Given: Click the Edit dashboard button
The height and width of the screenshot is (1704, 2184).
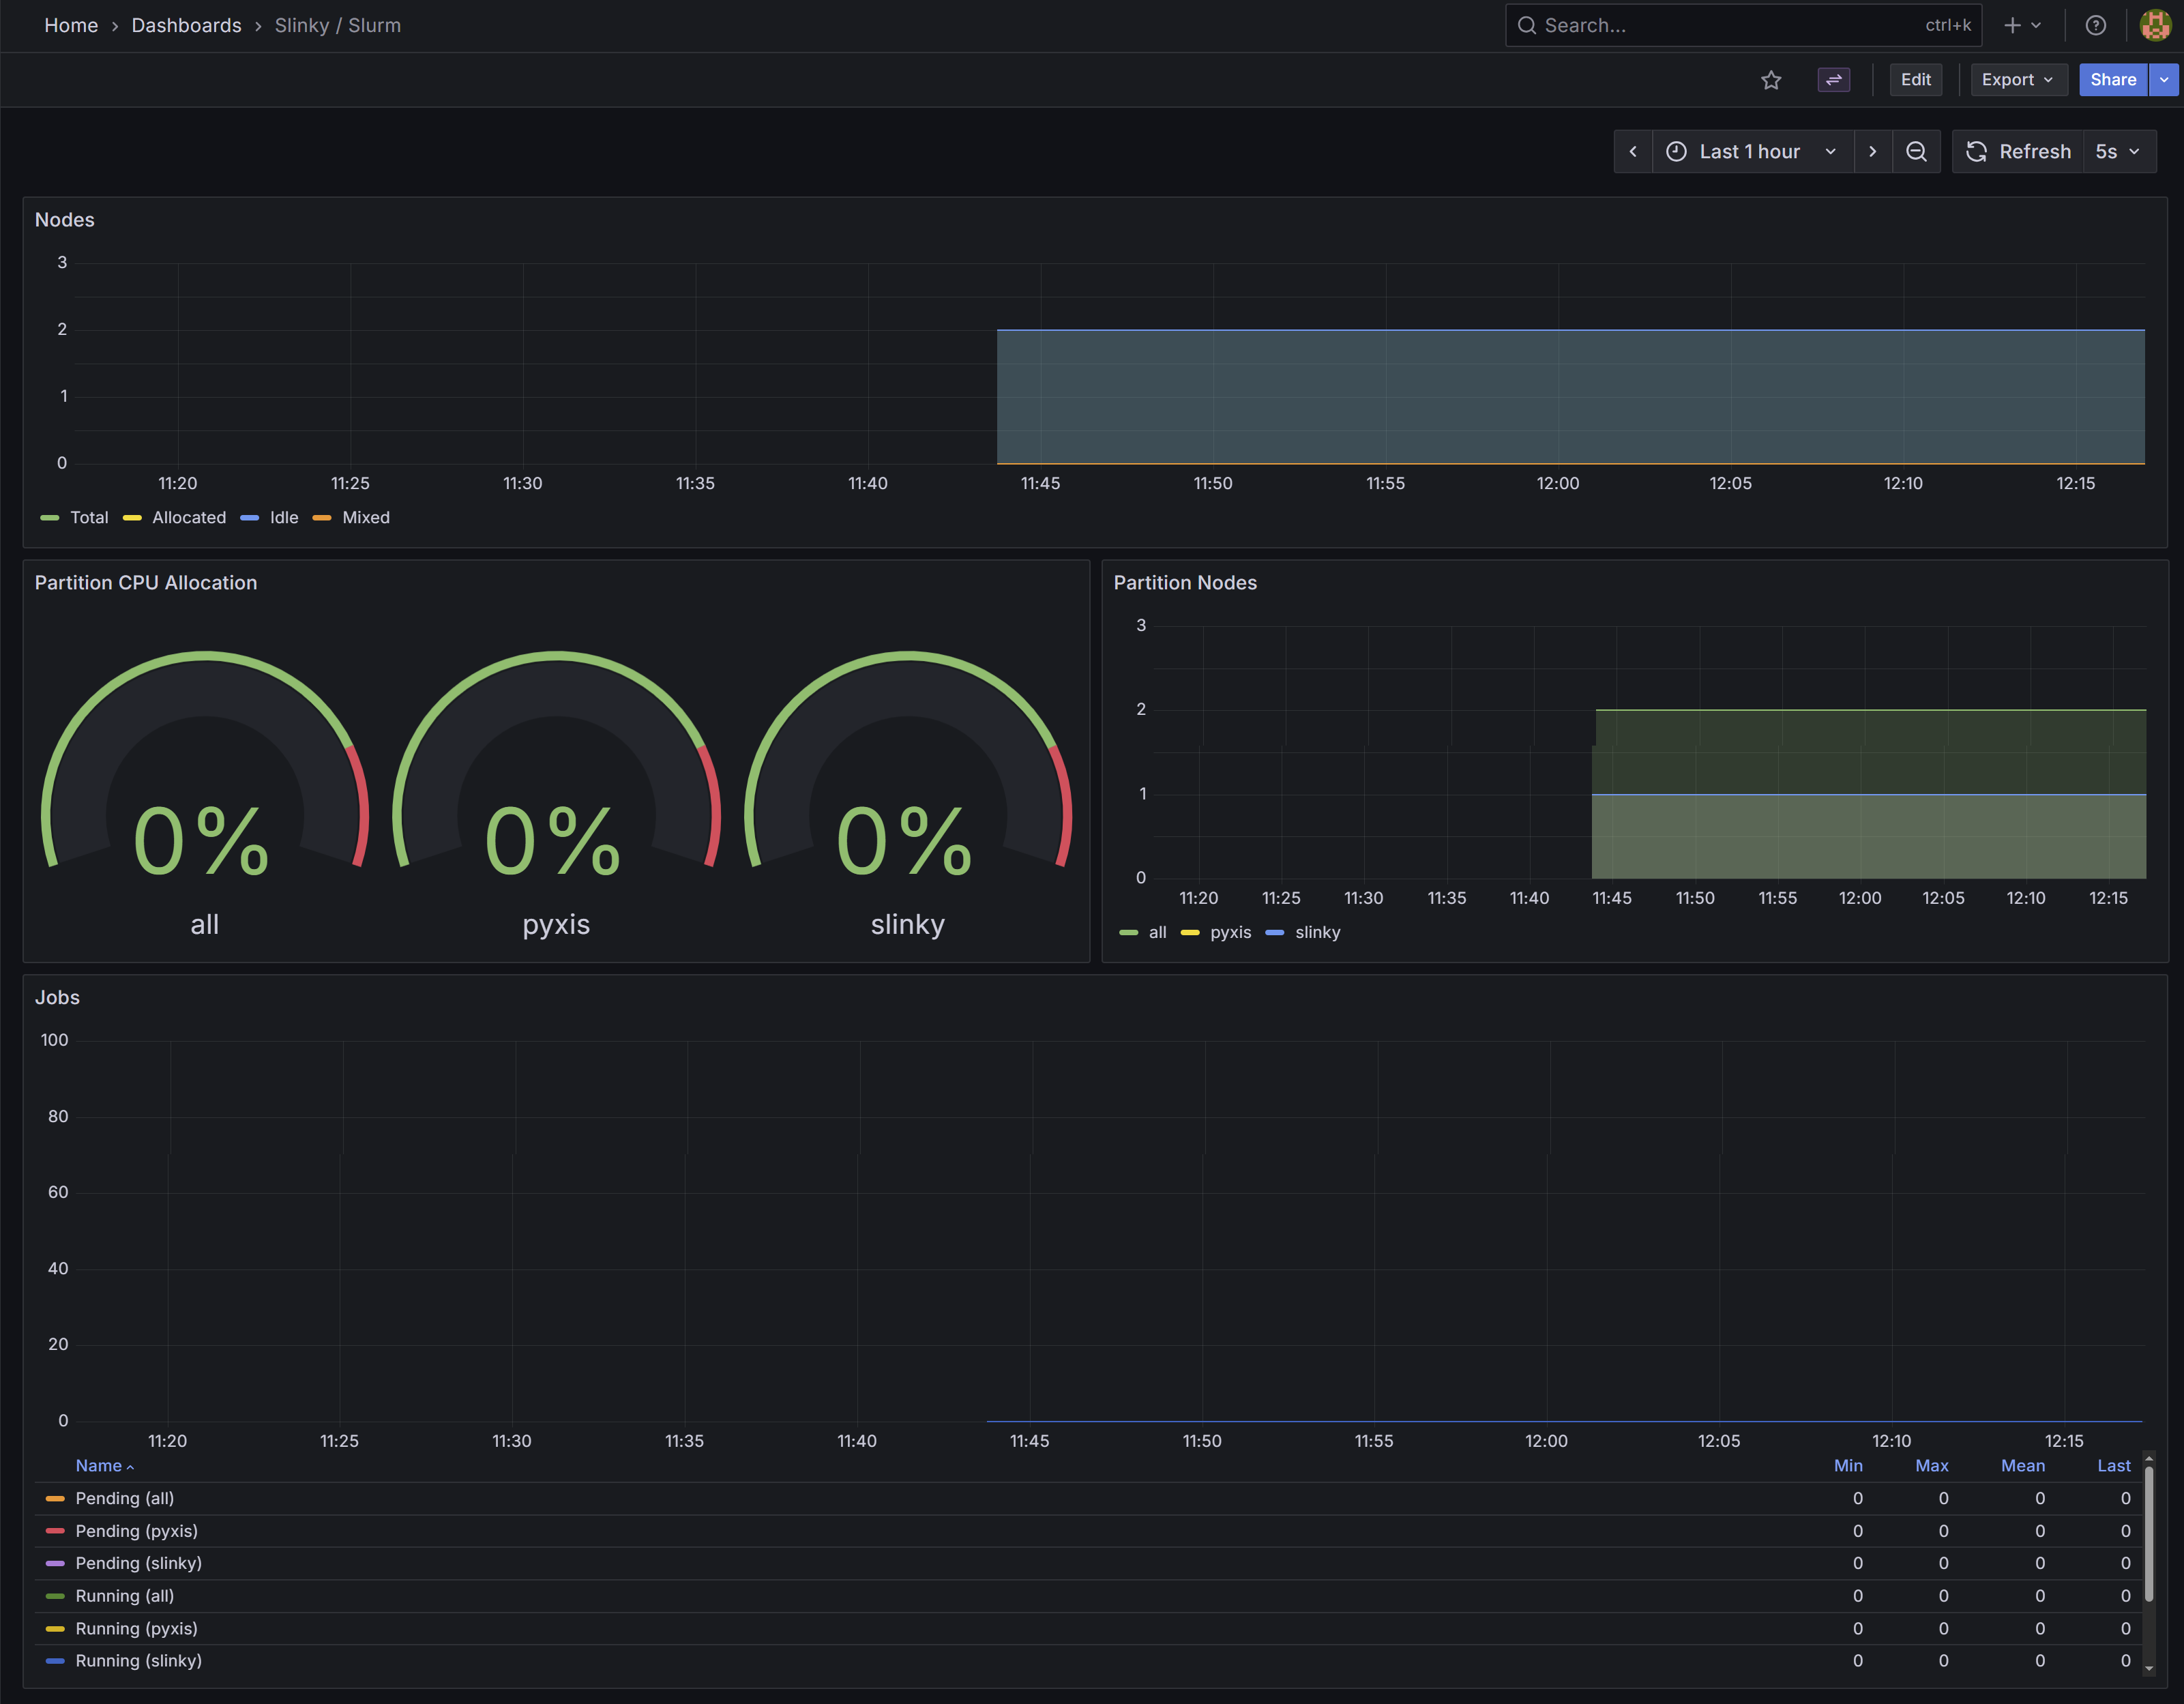Looking at the screenshot, I should [x=1915, y=80].
